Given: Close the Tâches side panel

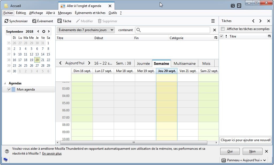Looking at the screenshot, I should (268, 21).
